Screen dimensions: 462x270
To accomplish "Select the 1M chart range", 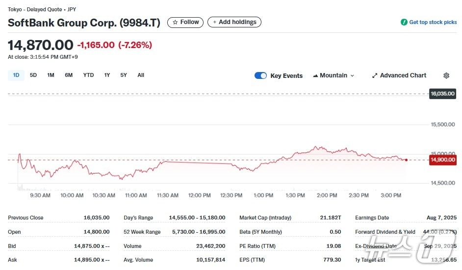I will [x=51, y=75].
